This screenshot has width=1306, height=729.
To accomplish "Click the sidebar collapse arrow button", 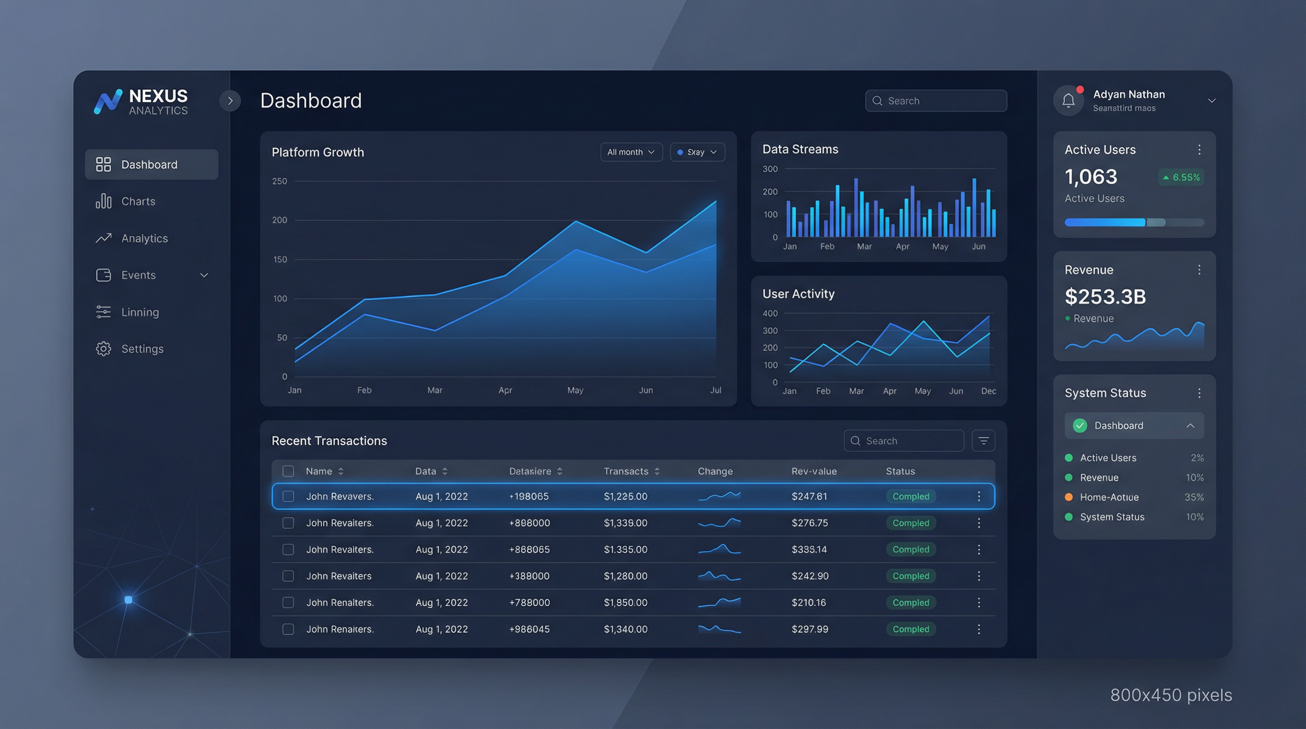I will (x=230, y=101).
